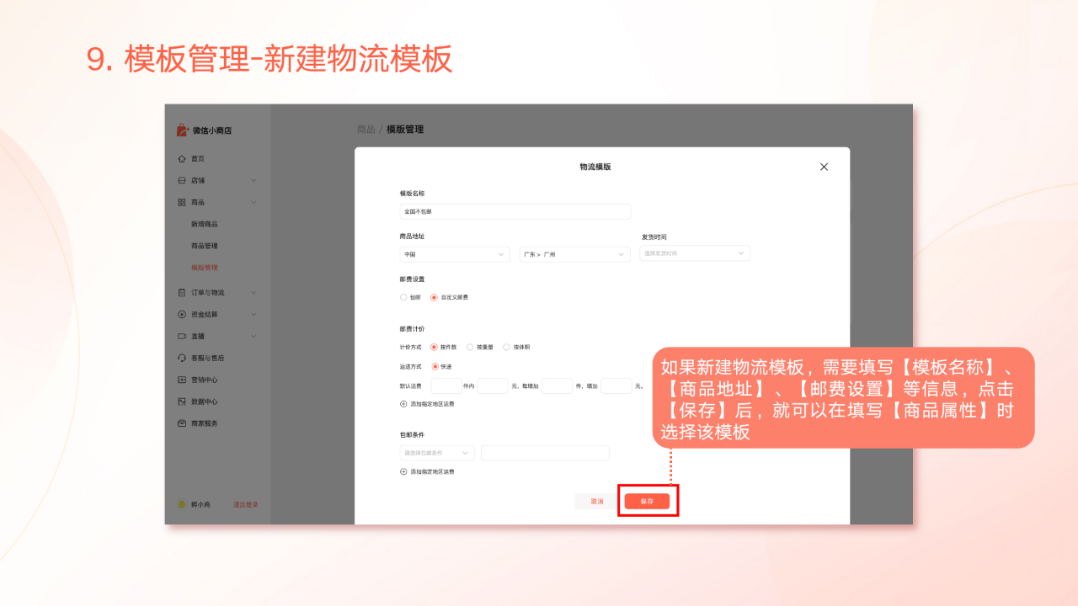Image resolution: width=1078 pixels, height=606 pixels.
Task: Open 商品管理 submenu item
Action: [x=205, y=247]
